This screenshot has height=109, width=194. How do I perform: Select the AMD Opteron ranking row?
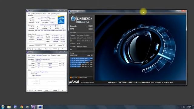[x=82, y=62]
